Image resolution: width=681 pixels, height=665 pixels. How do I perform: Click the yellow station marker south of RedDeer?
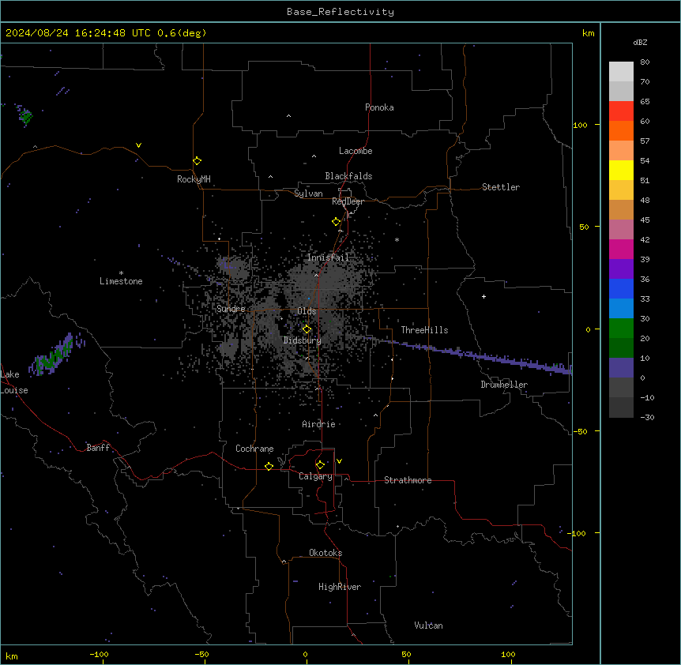point(336,221)
